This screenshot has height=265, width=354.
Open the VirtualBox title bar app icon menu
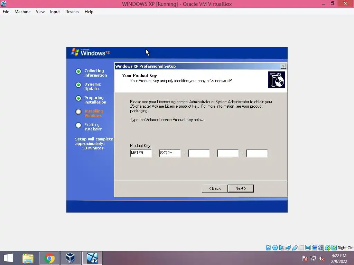(x=3, y=3)
